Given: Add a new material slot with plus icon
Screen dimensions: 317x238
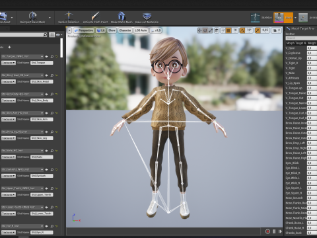Looking at the screenshot, I should coord(9,47).
